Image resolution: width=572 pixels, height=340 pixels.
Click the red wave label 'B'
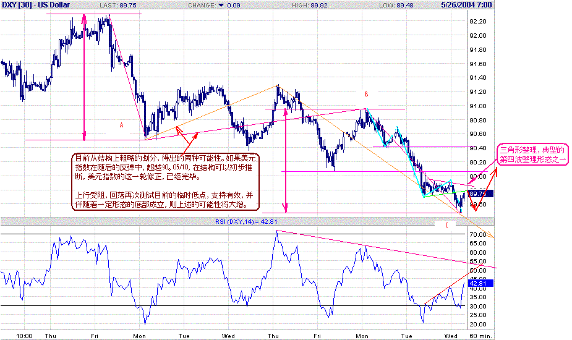click(367, 94)
